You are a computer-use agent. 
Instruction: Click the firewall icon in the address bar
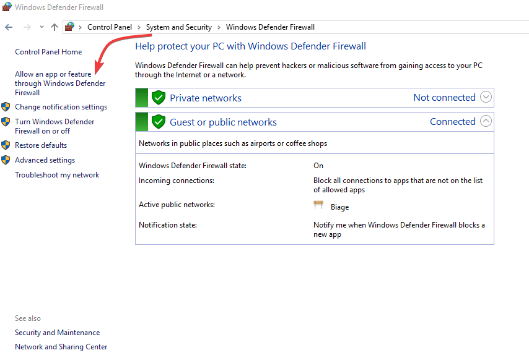point(69,27)
